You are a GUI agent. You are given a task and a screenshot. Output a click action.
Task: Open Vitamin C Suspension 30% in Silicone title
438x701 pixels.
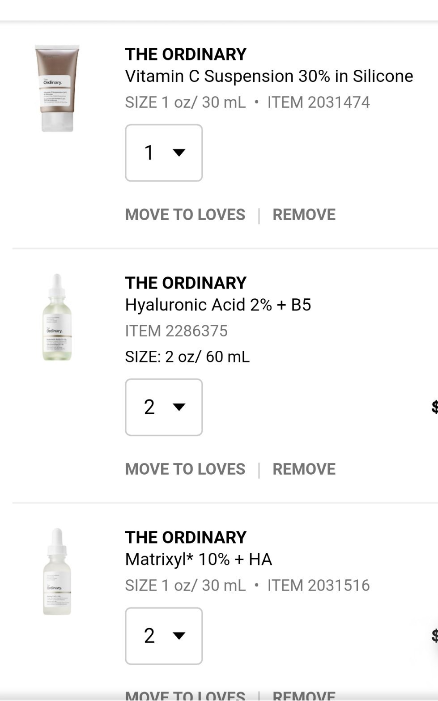pos(269,76)
